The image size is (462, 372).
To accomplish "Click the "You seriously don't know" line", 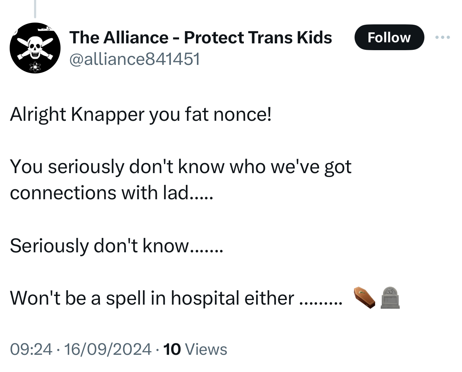I will coord(181,167).
